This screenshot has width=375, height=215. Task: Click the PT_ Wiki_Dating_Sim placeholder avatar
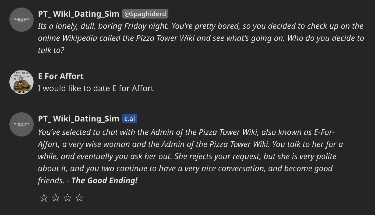click(21, 20)
